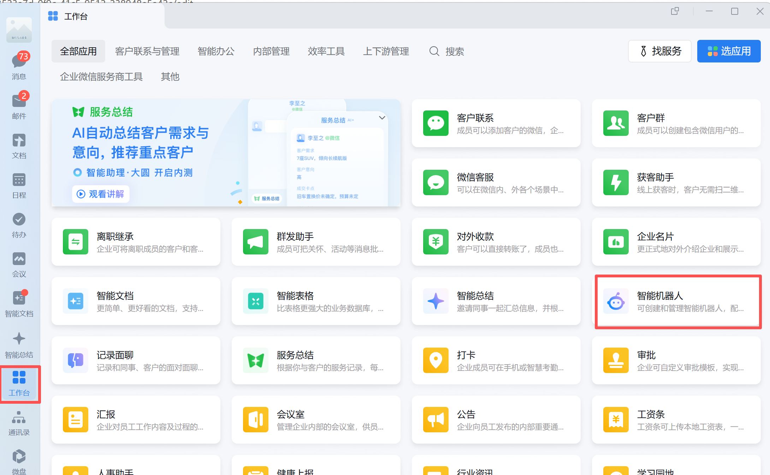Open the 记录面聊 app icon
The image size is (770, 475).
[76, 360]
